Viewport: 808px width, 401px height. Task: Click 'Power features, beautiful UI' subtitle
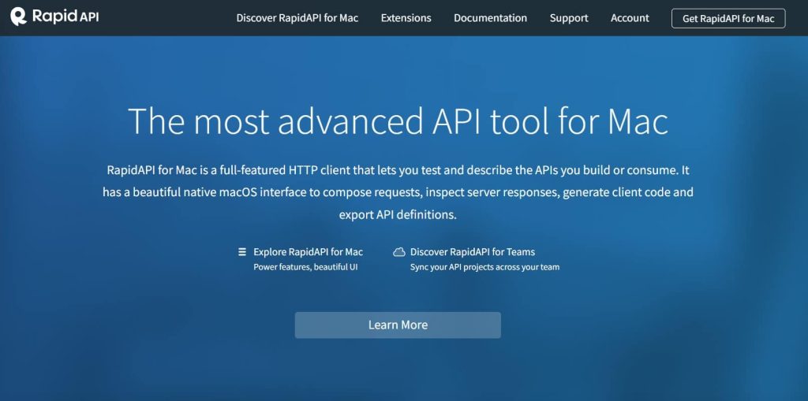305,267
